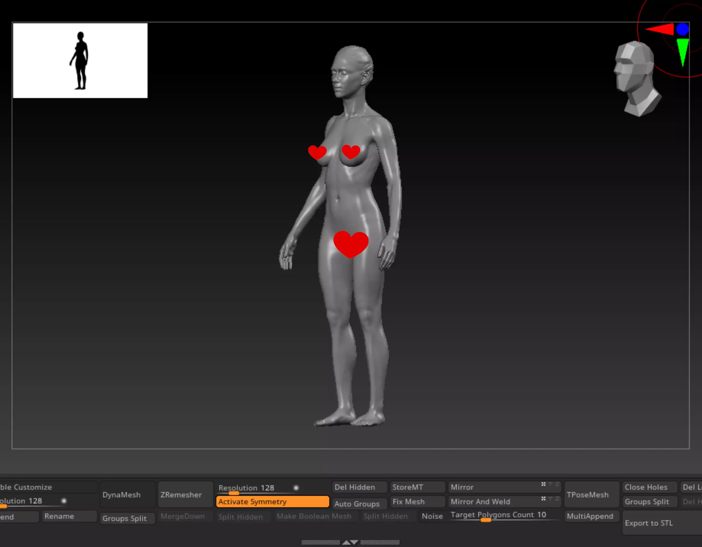Click the red X-axis cone on gizmo

[x=660, y=29]
